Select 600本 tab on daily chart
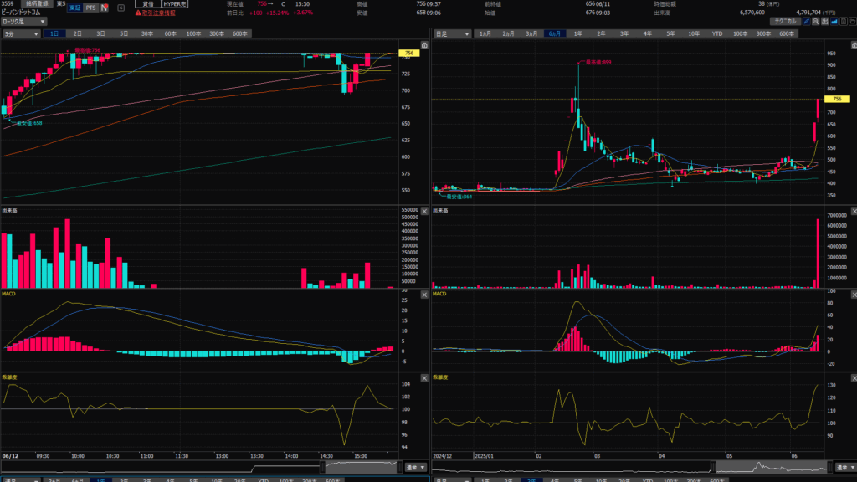The width and height of the screenshot is (857, 482). coord(787,33)
